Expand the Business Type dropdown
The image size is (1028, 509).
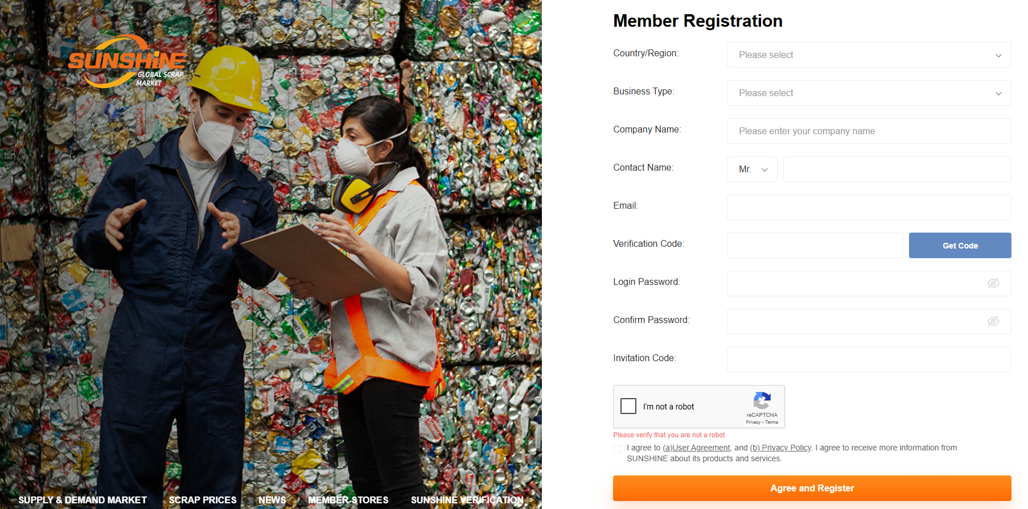coord(869,93)
